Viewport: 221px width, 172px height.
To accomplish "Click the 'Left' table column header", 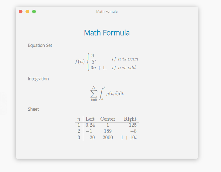I will pos(90,119).
